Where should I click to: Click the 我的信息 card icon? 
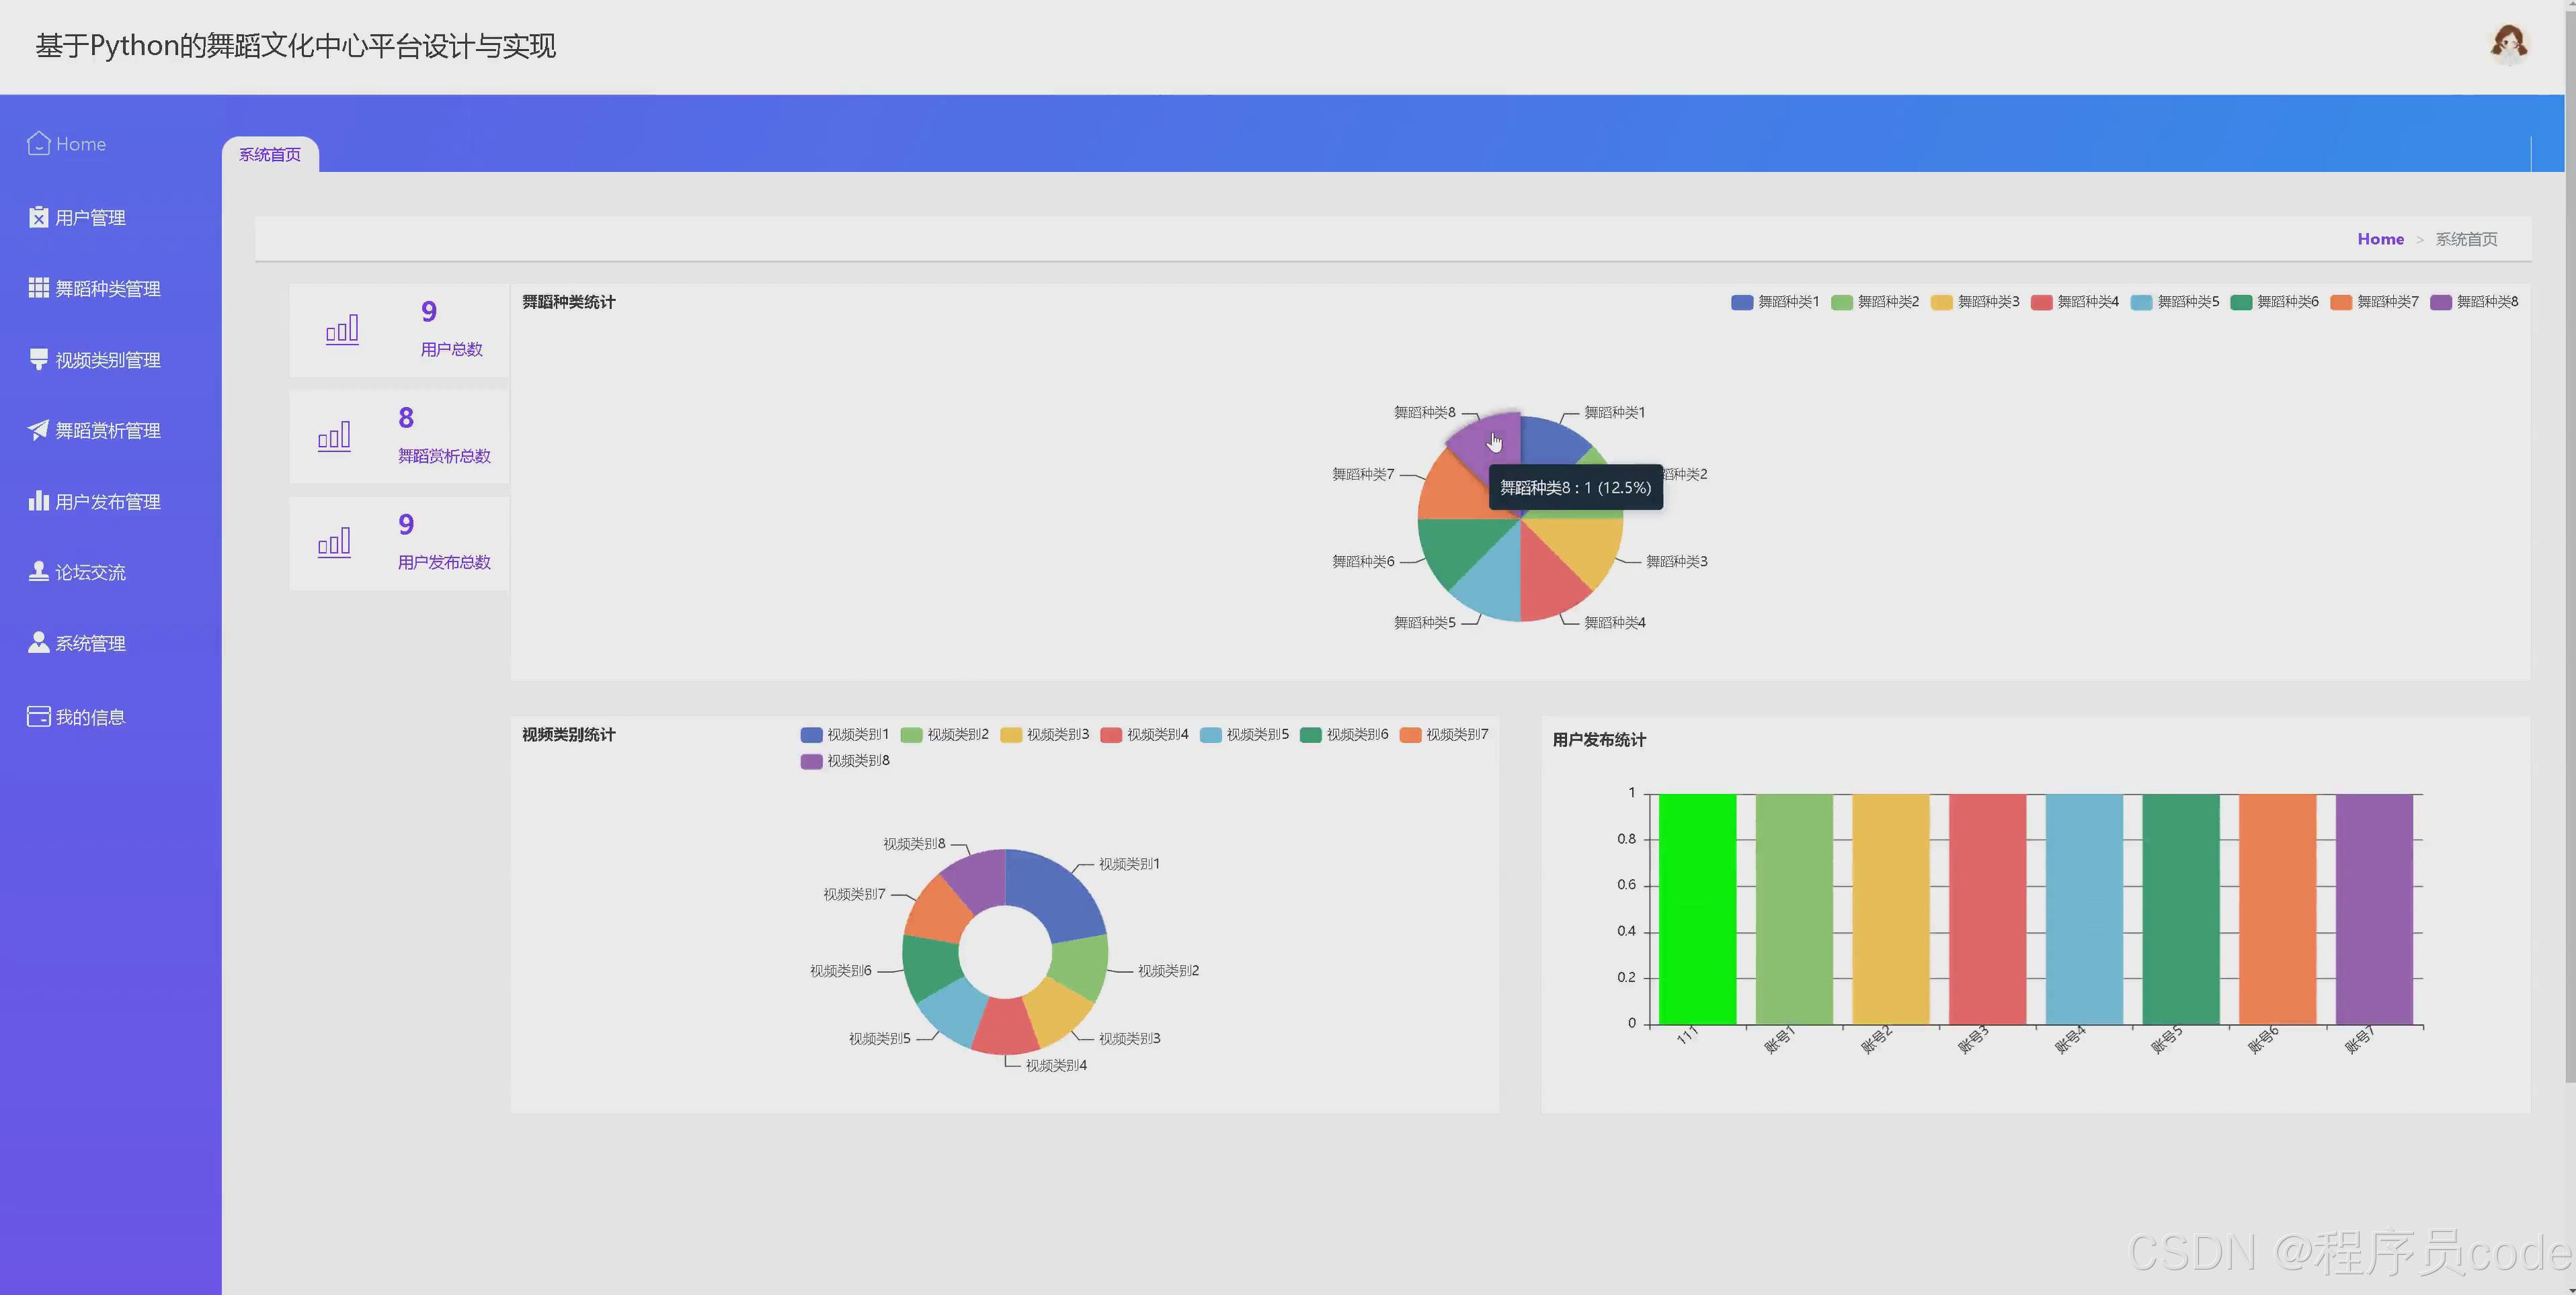[x=38, y=717]
